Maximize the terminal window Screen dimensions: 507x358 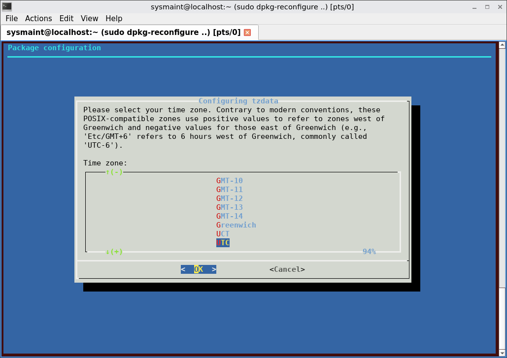[487, 7]
